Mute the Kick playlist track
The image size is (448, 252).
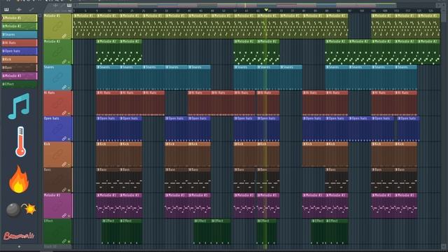point(69,165)
